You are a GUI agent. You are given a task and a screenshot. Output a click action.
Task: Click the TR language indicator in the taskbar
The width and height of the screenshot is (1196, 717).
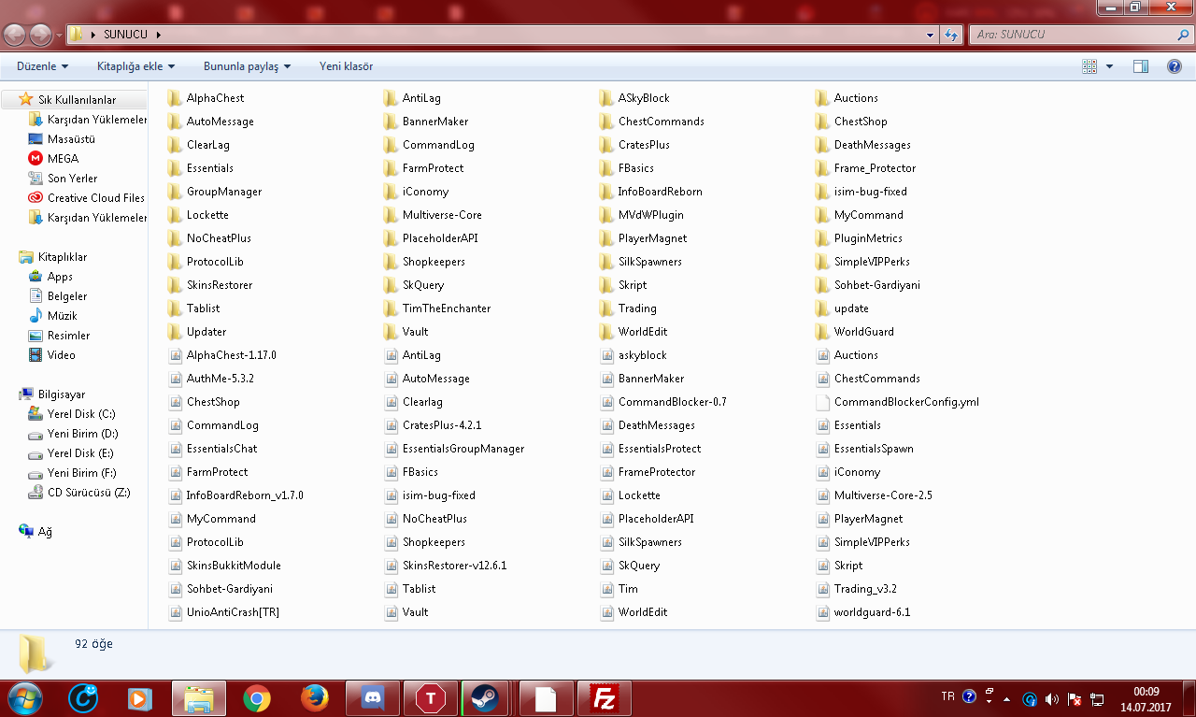point(948,697)
